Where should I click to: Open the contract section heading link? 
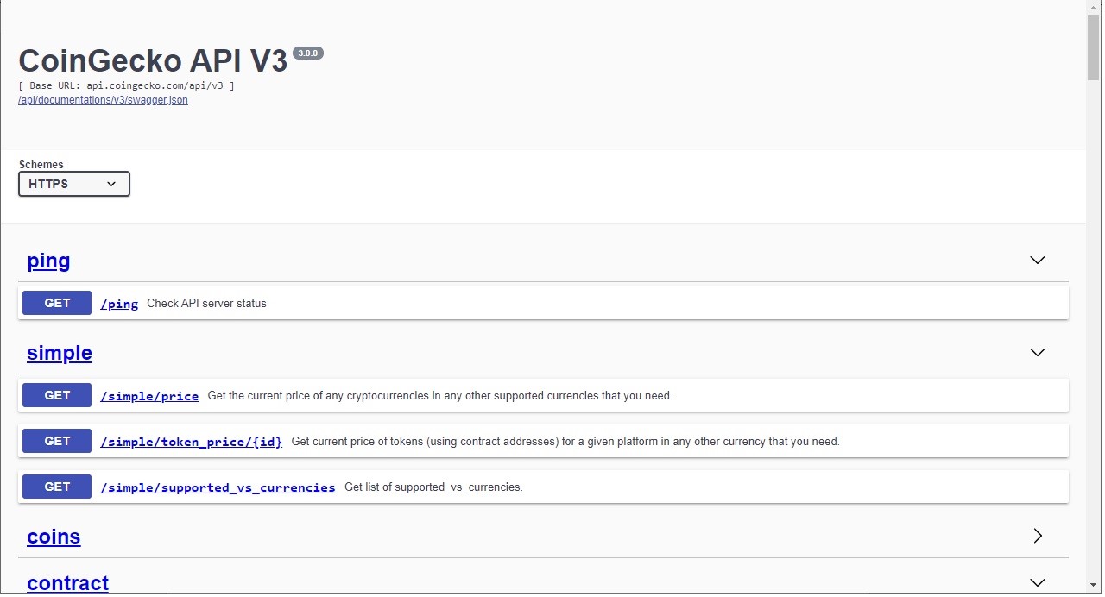point(68,583)
